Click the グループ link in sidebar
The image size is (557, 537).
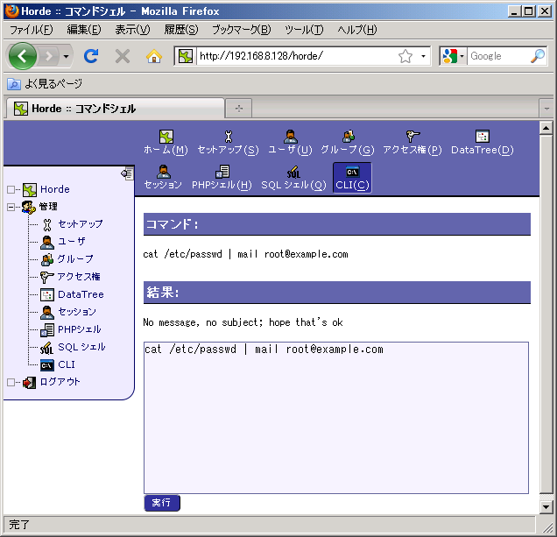75,259
